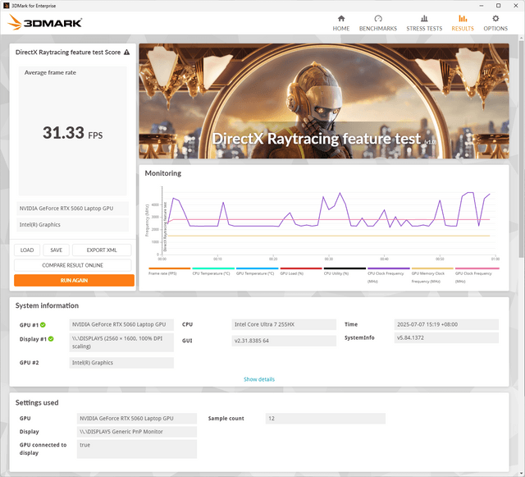Image resolution: width=525 pixels, height=477 pixels.
Task: Maximize the 3DMark window
Action: [498, 6]
